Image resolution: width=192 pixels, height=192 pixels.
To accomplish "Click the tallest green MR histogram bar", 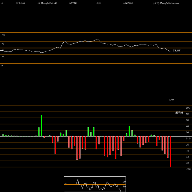I will [41, 126].
